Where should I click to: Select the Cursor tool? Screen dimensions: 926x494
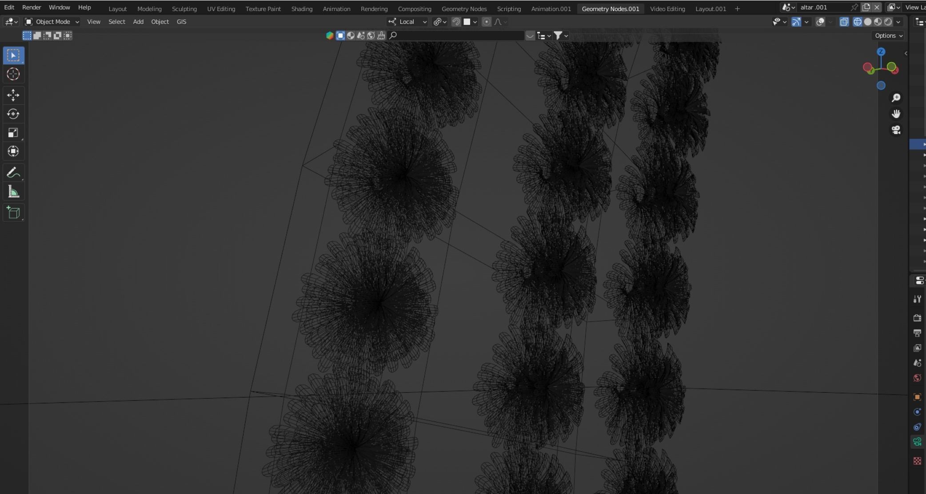(x=13, y=74)
